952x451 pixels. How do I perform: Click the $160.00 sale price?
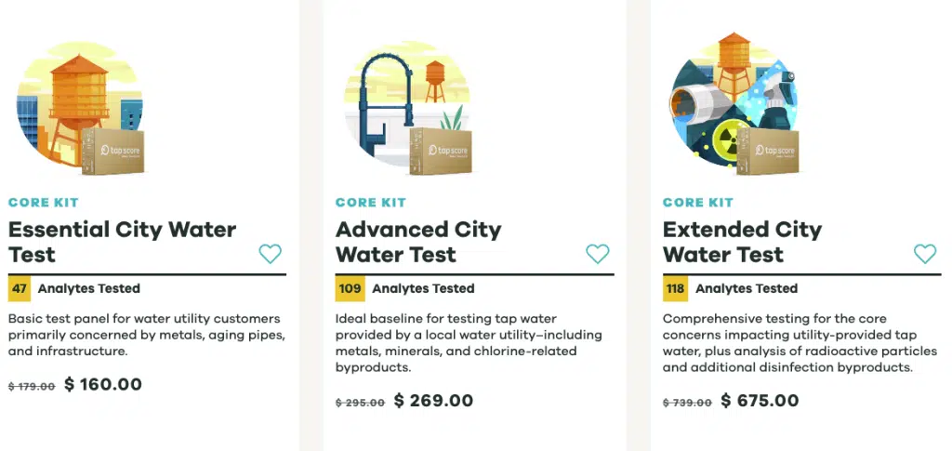pyautogui.click(x=103, y=384)
